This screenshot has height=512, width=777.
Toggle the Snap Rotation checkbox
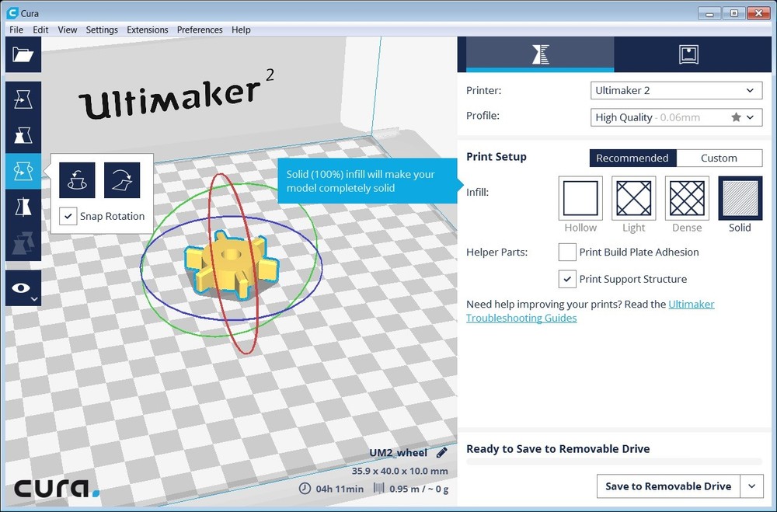(68, 217)
